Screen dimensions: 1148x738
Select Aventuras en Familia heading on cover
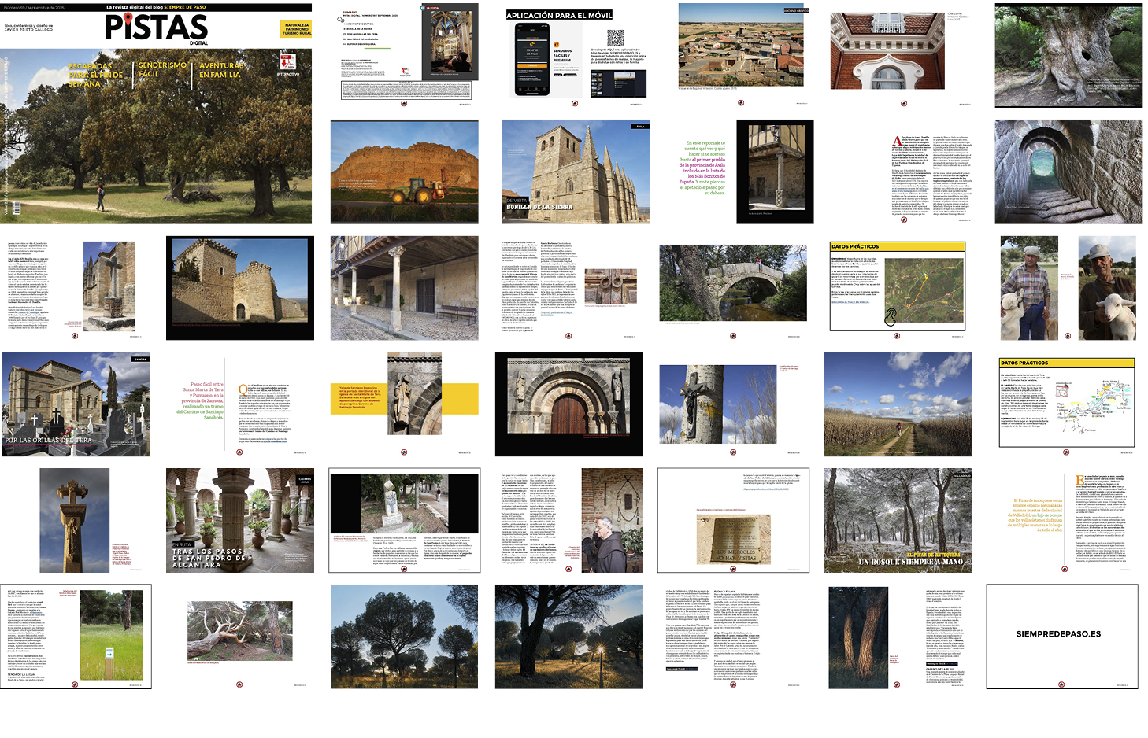pos(220,70)
